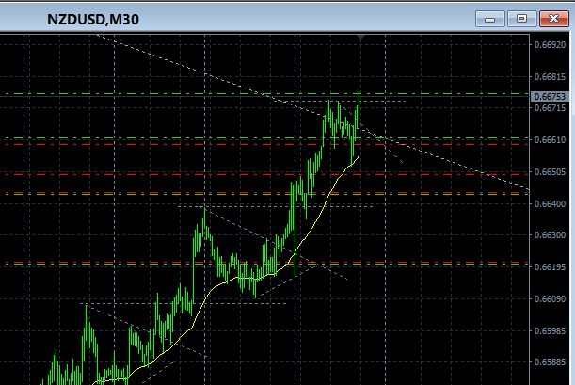Click the 0.66505 price scale label
The height and width of the screenshot is (385, 575).
[551, 171]
